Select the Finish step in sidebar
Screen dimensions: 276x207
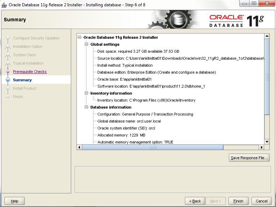click(18, 97)
